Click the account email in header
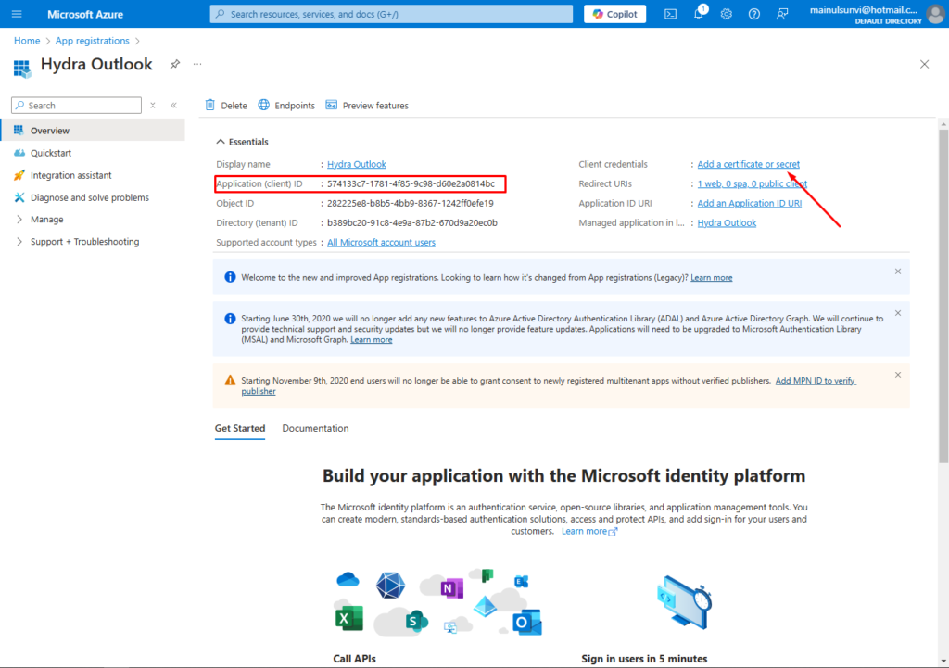The height and width of the screenshot is (668, 949). [864, 9]
